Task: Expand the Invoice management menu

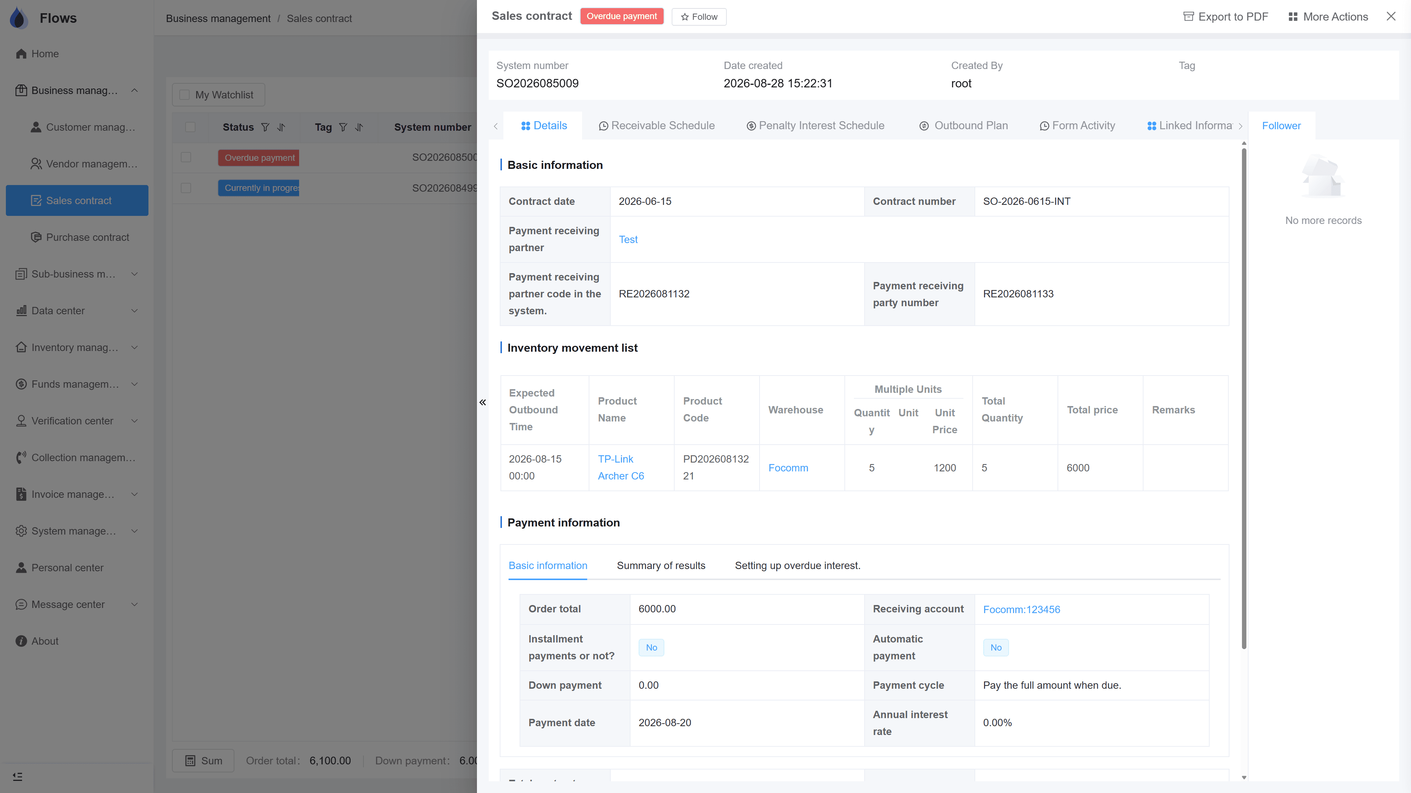Action: (134, 494)
